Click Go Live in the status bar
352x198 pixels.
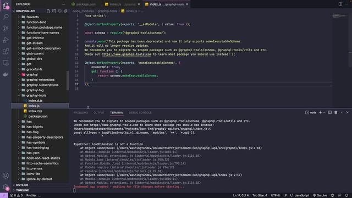pos(320,195)
